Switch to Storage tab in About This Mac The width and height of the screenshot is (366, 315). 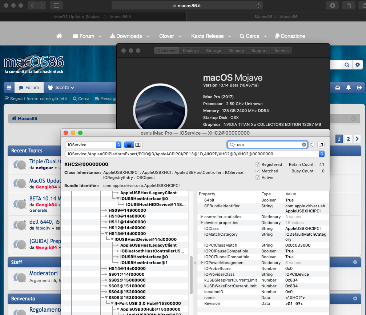(x=213, y=51)
